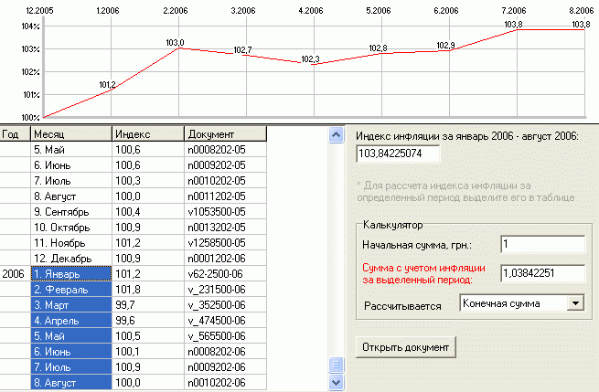Select the 8. Август 2006 row
Viewport: 599px width, 392px height.
point(70,382)
